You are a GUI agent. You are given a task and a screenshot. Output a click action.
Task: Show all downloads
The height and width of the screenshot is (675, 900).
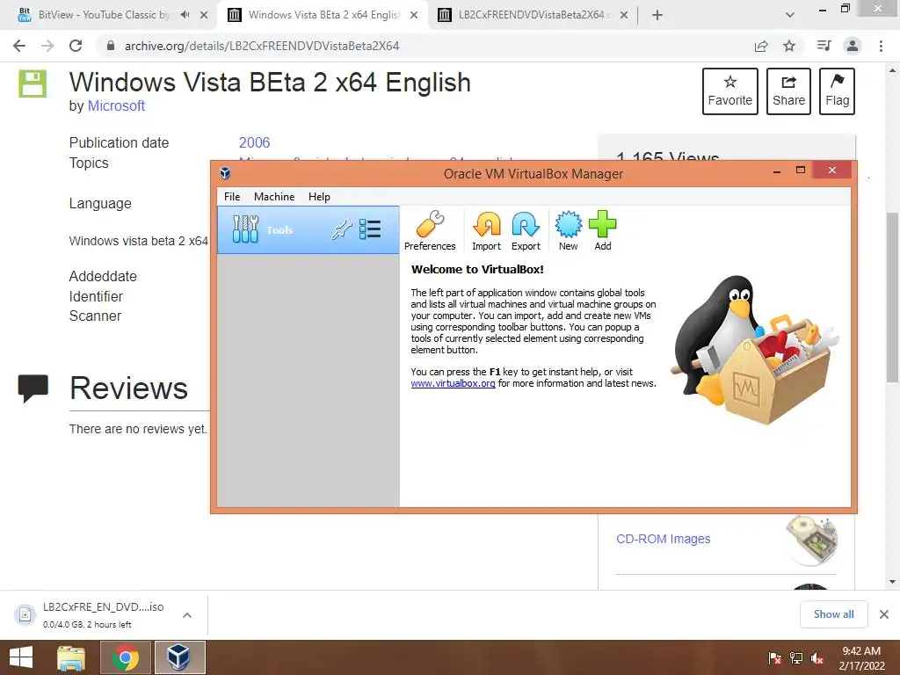(x=833, y=614)
